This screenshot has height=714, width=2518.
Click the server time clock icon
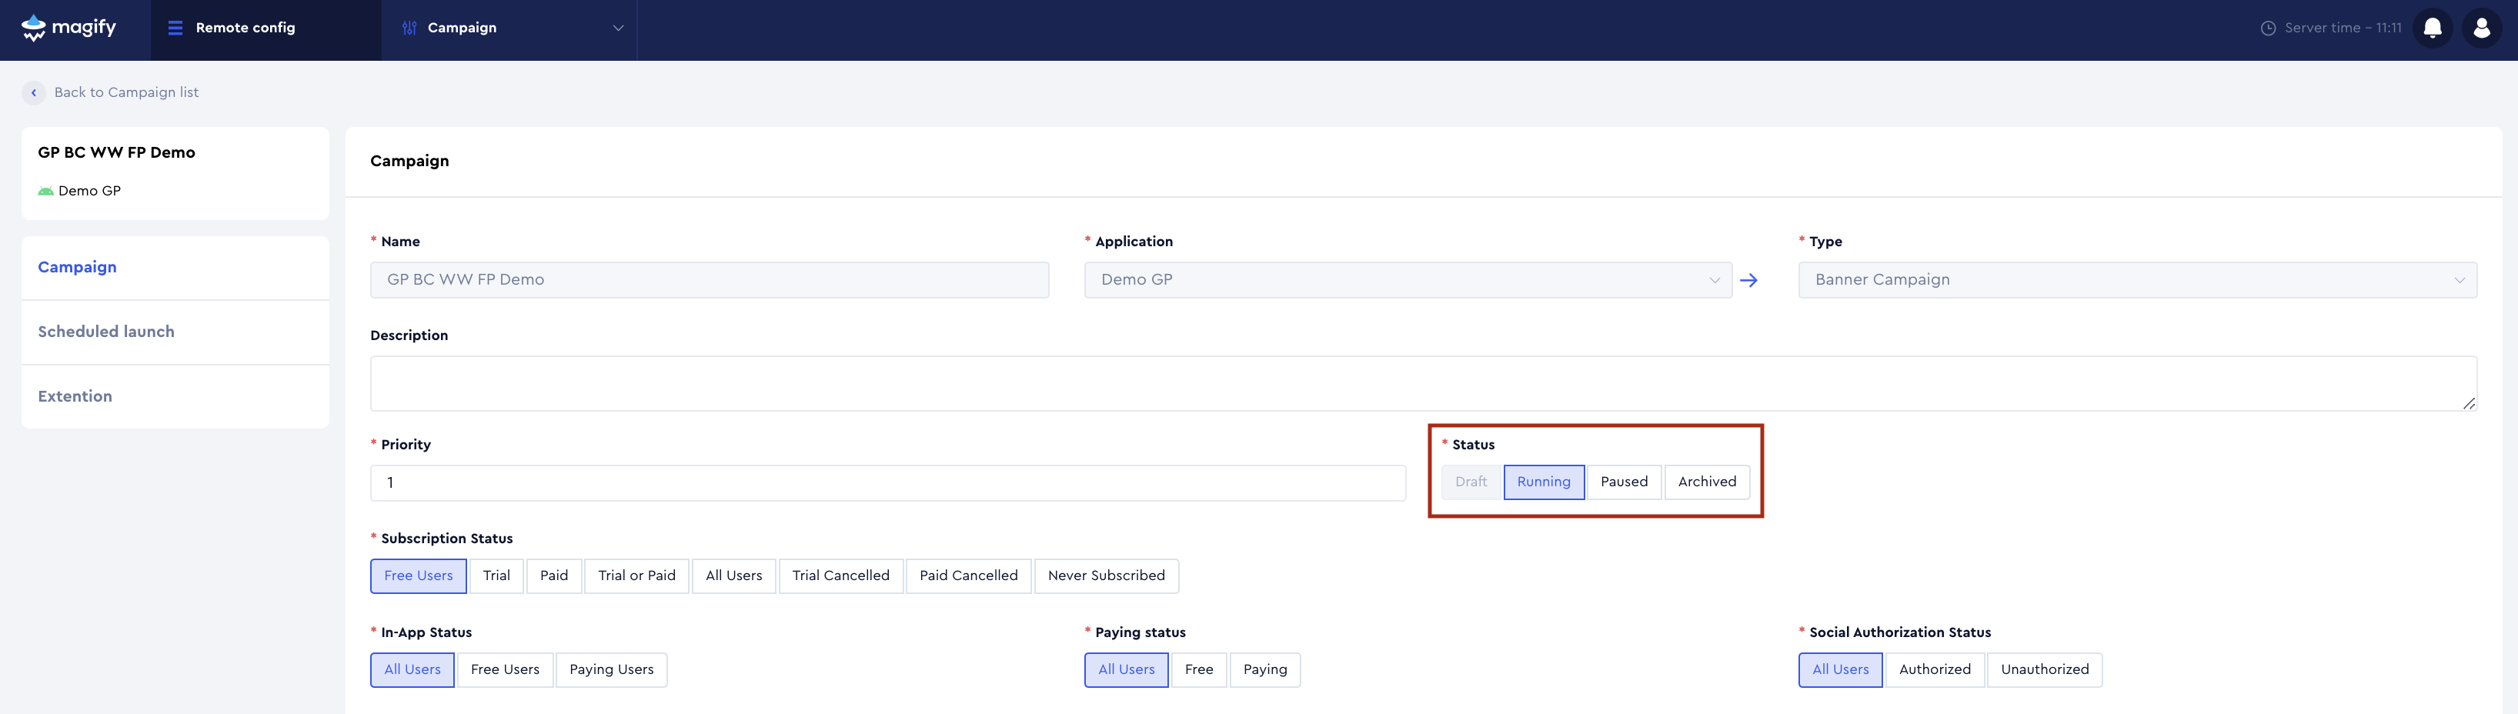click(2268, 28)
